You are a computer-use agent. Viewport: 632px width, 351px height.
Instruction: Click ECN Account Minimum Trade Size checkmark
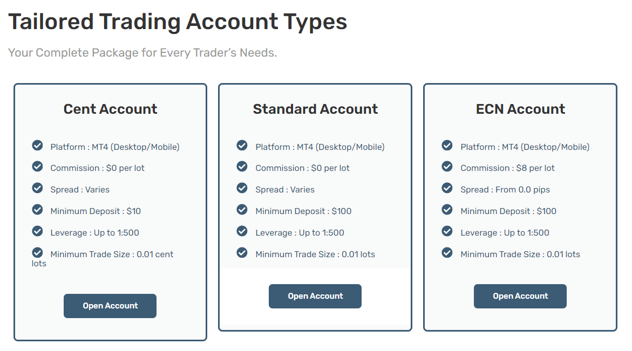point(447,252)
